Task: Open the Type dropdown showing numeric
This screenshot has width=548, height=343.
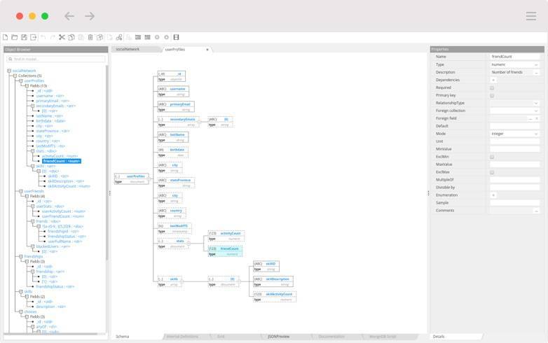Action: tap(514, 64)
